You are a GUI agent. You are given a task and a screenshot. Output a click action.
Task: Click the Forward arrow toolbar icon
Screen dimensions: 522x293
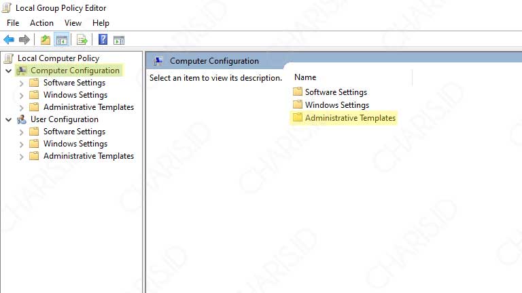pyautogui.click(x=24, y=40)
